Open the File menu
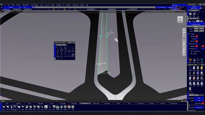The image size is (205, 115). (5, 5)
